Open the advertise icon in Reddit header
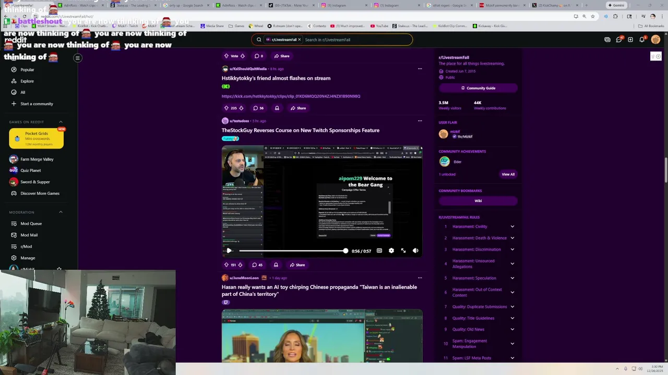Image resolution: width=668 pixels, height=375 pixels. pos(607,40)
